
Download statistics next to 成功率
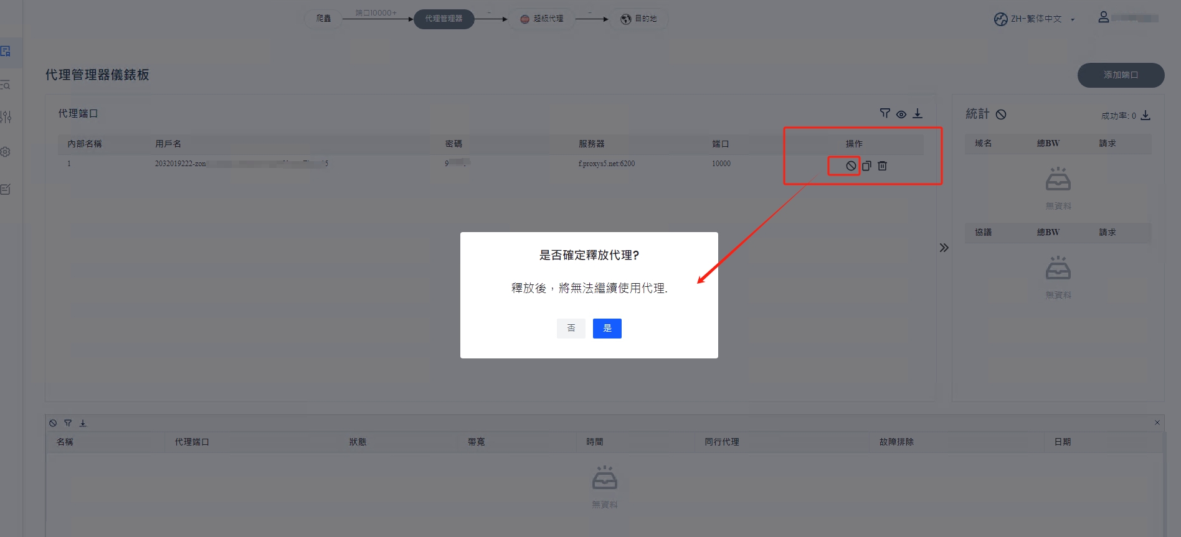(1145, 115)
